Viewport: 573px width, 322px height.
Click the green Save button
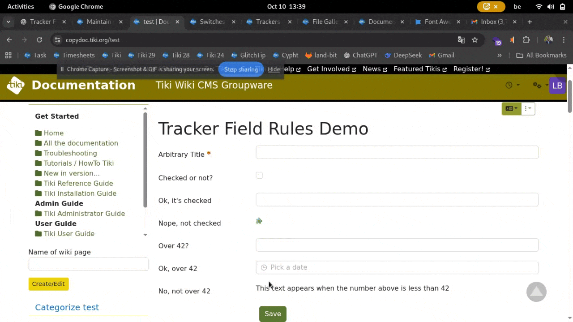pyautogui.click(x=273, y=314)
